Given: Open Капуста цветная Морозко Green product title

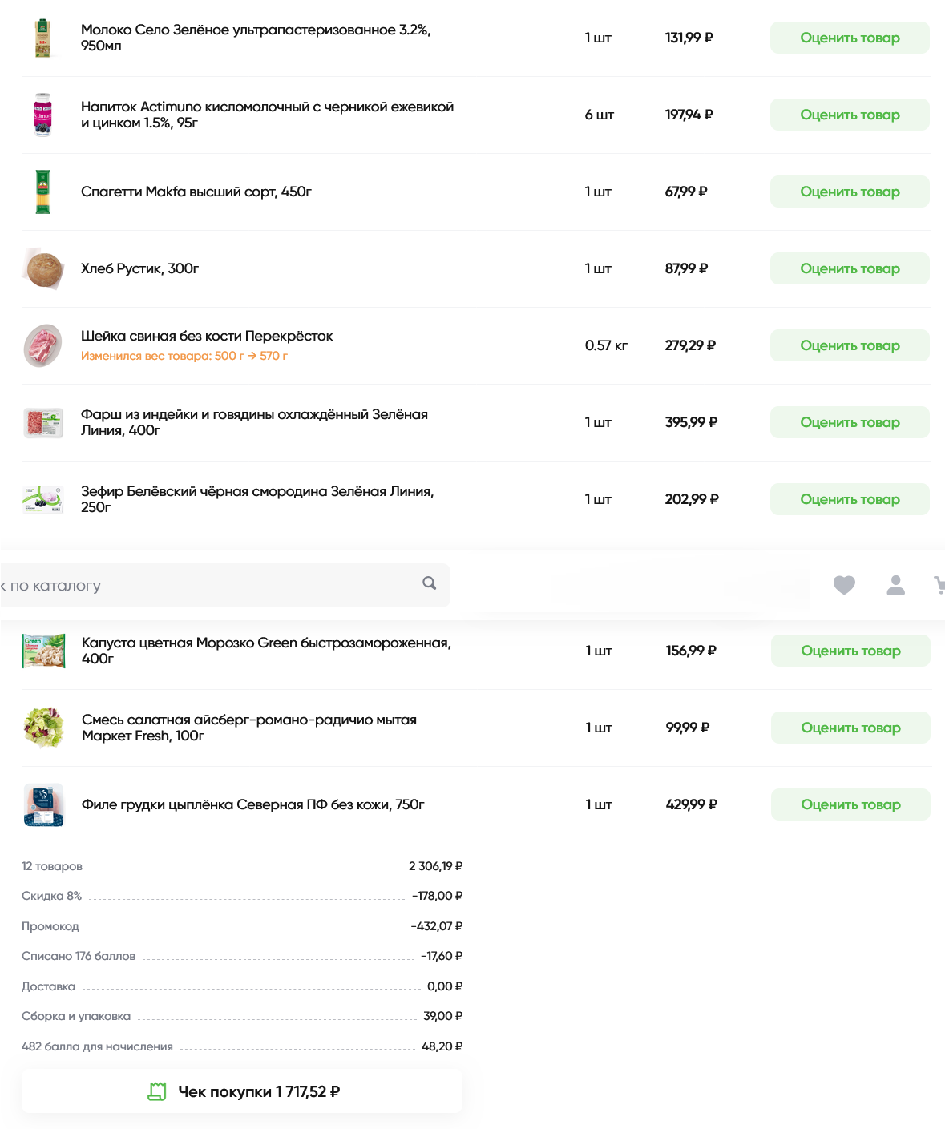Looking at the screenshot, I should click(266, 651).
